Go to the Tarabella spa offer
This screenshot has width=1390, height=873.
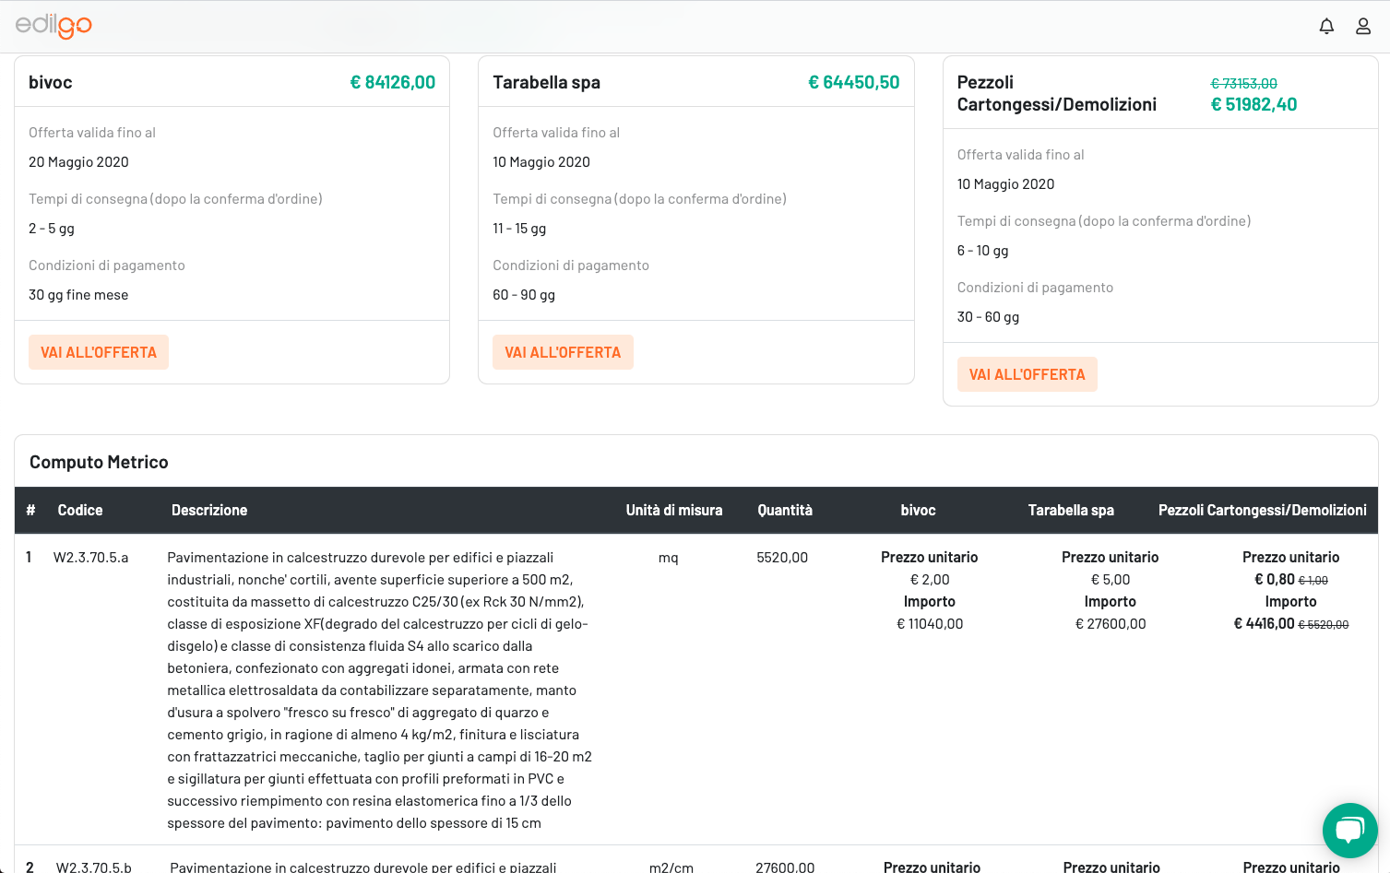click(x=563, y=352)
